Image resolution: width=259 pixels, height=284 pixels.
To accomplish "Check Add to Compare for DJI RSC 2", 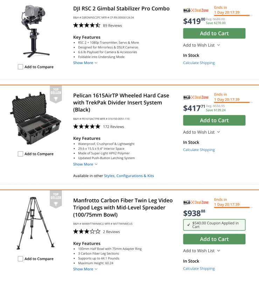I will point(21,67).
